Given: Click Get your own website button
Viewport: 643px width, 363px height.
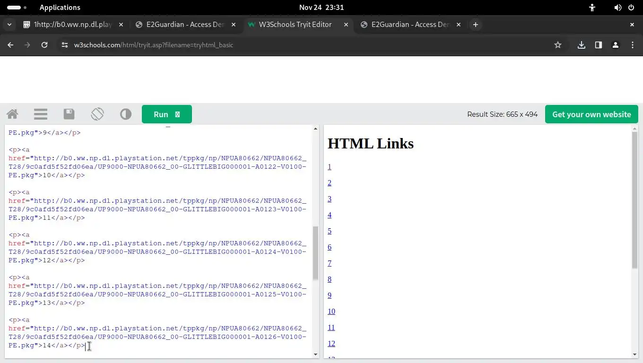Looking at the screenshot, I should (591, 114).
